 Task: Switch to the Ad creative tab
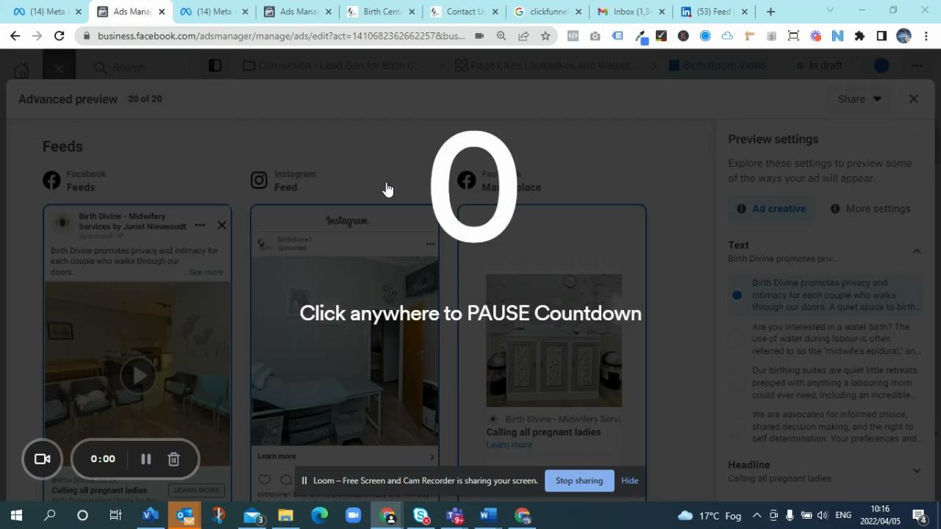pyautogui.click(x=772, y=209)
